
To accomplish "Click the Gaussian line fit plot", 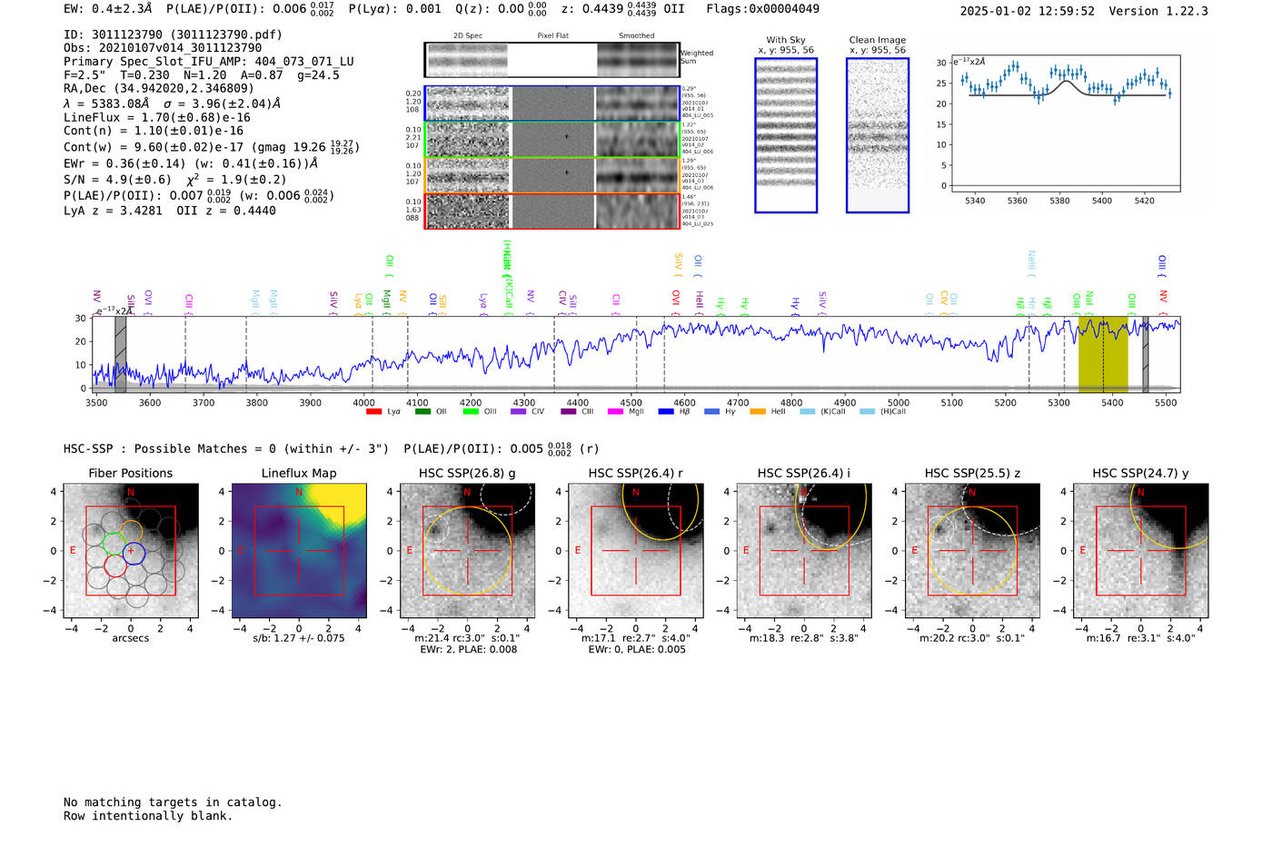I will (1065, 124).
